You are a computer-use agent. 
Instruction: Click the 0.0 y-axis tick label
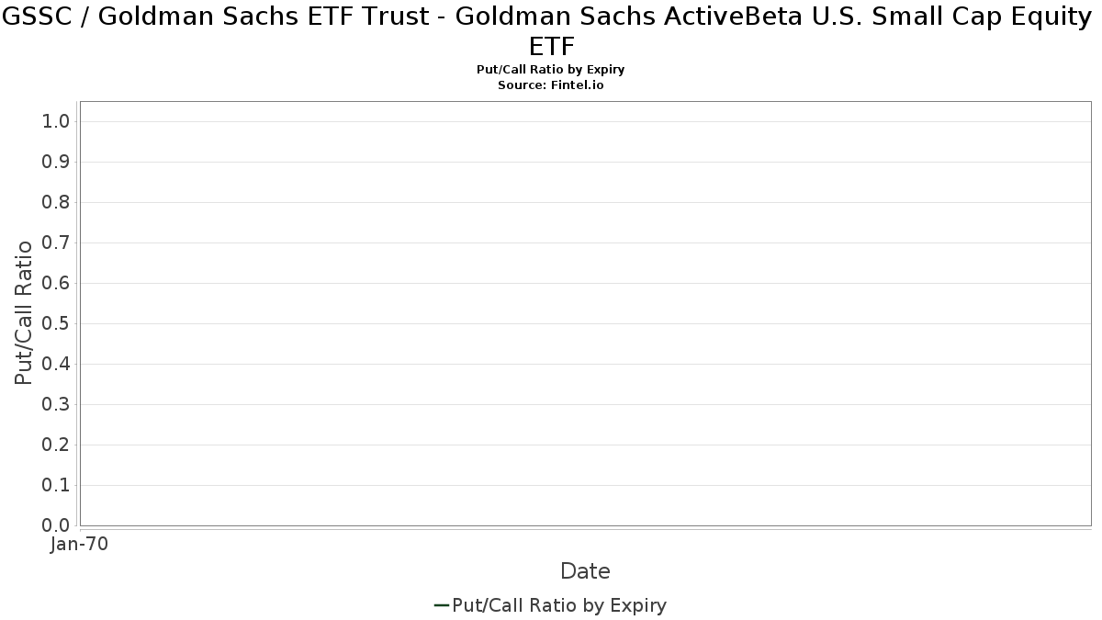56,526
